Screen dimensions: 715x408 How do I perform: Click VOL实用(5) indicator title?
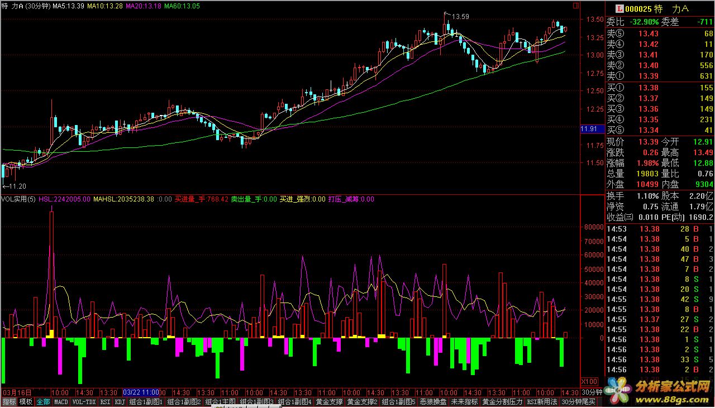pos(19,199)
